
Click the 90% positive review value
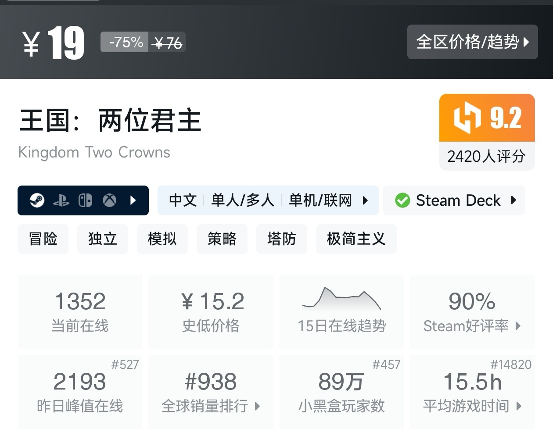click(x=472, y=301)
